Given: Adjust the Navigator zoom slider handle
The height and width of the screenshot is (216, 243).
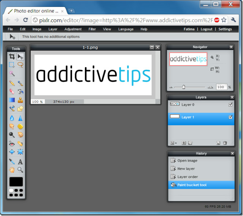Looking at the screenshot, I should 184,87.
